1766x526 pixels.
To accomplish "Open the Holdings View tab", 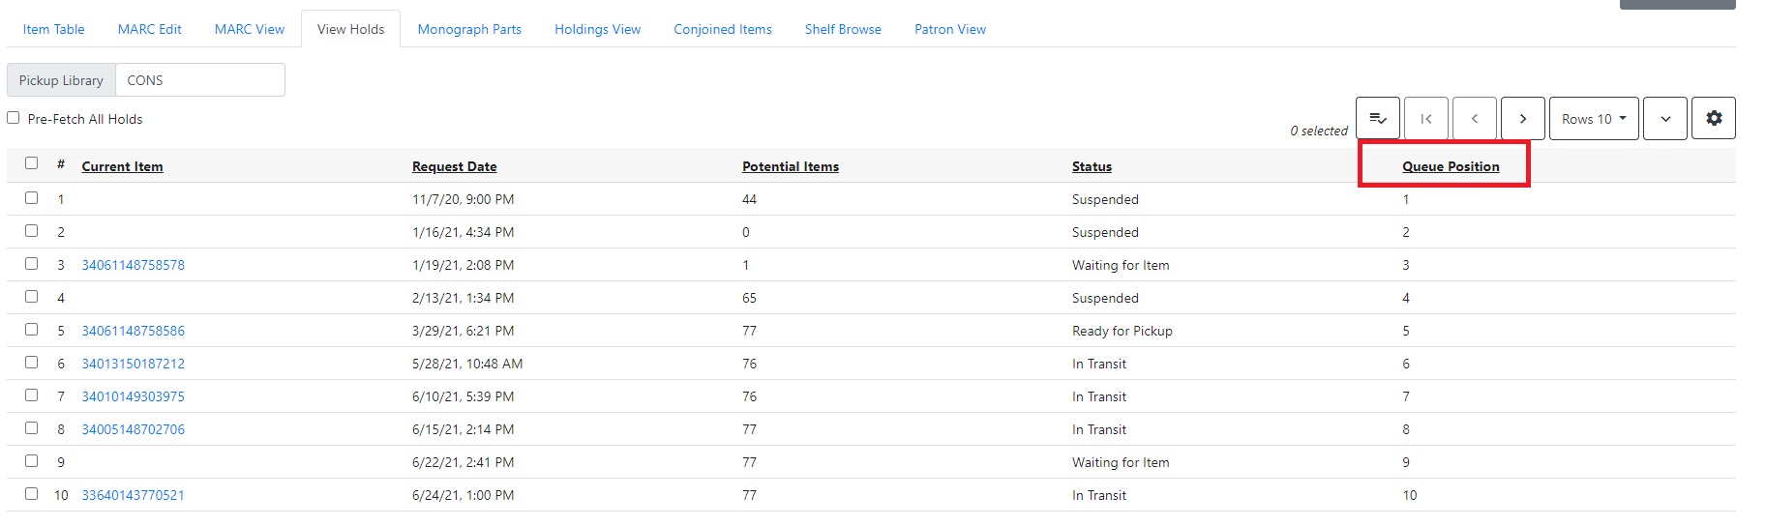I will (x=597, y=29).
